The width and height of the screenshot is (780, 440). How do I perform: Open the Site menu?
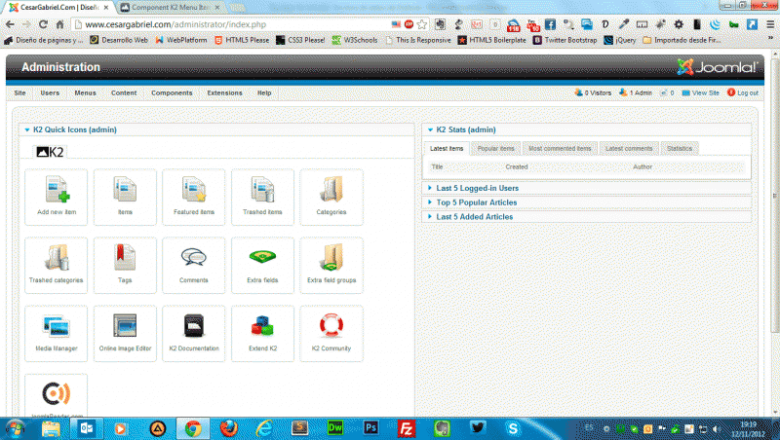point(19,92)
